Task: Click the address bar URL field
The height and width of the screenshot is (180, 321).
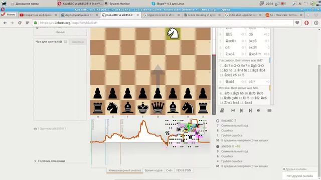Action: tap(163, 23)
